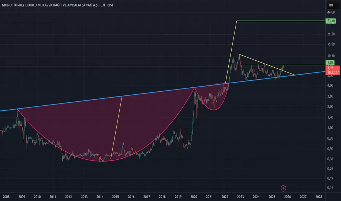This screenshot has height=201, width=341.
Task: Click the 2012 time axis label
Action: pos(68,197)
